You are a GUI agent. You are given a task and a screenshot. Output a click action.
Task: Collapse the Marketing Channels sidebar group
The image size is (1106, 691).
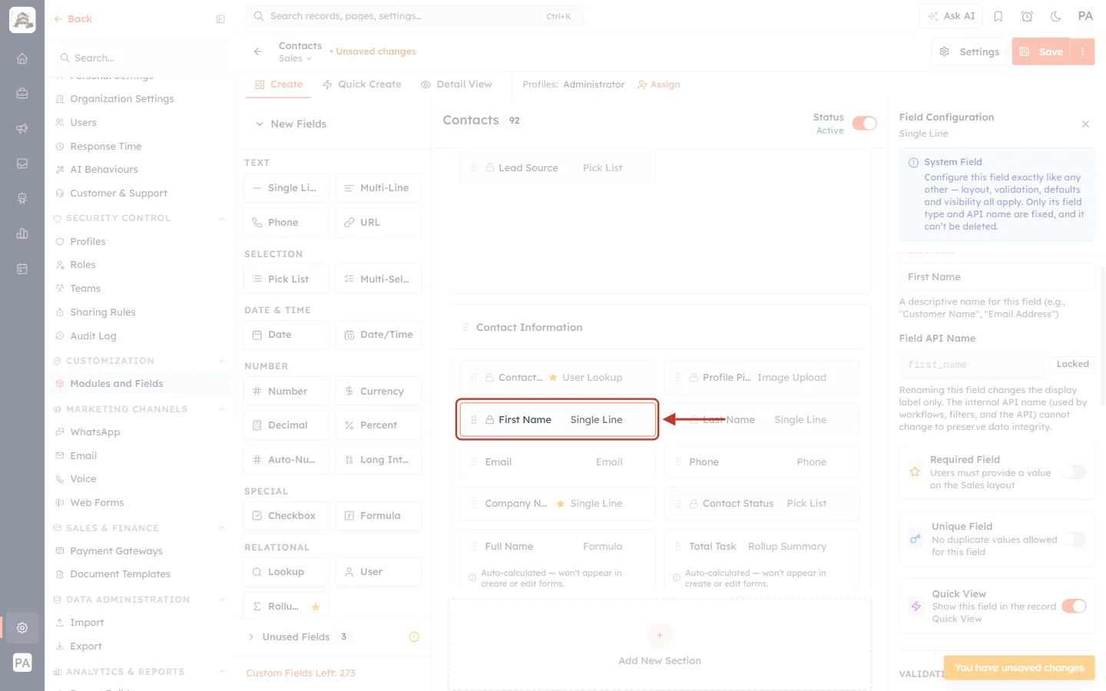tap(221, 410)
